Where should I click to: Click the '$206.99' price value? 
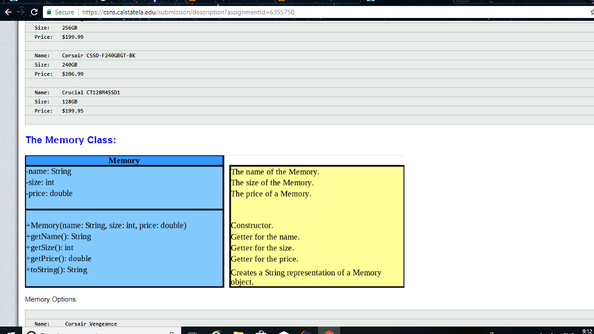73,74
